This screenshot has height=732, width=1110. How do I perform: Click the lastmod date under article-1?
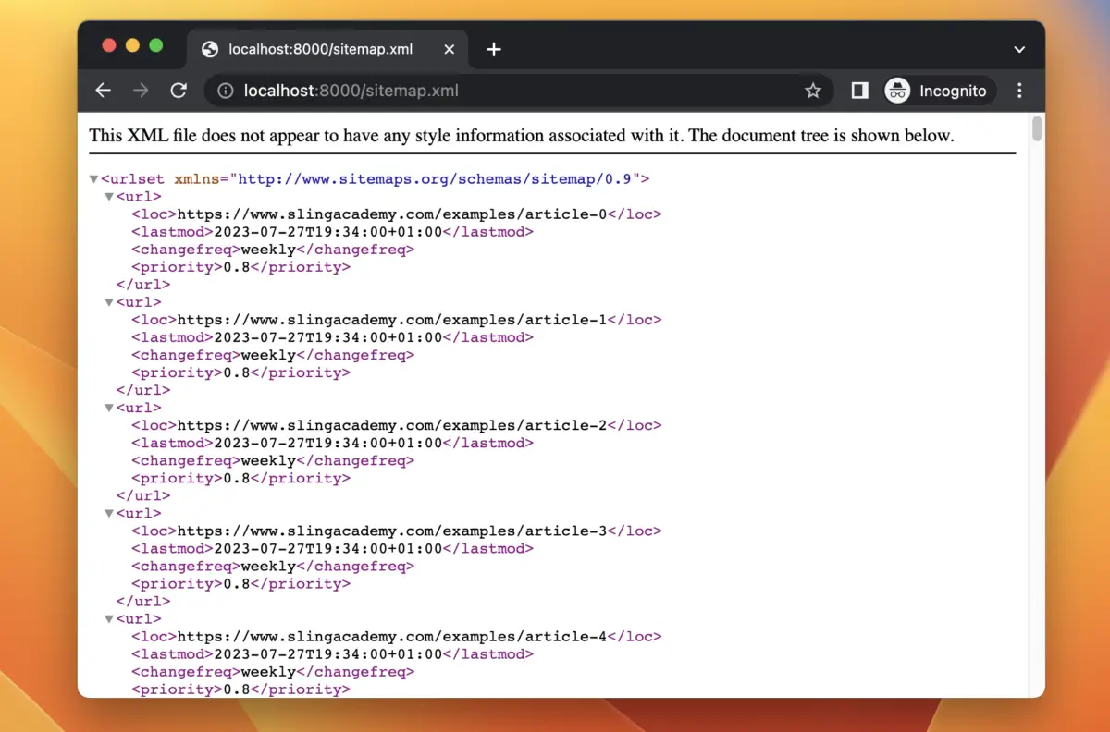328,337
